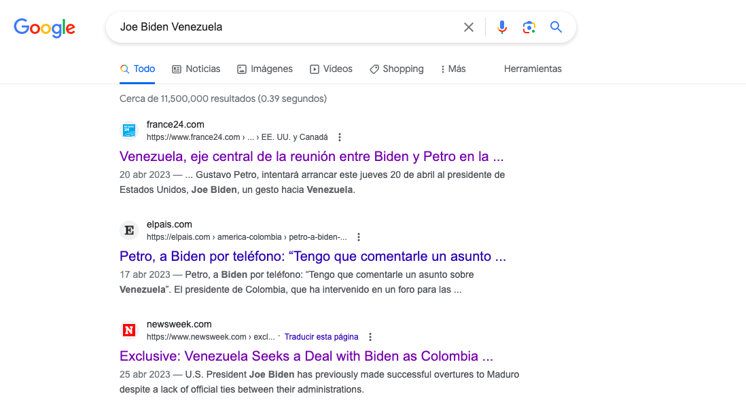Open options menu for elpais.com result

[x=359, y=237]
